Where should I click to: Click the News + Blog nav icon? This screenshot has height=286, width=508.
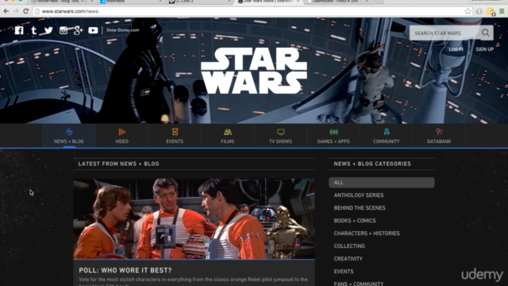click(69, 132)
